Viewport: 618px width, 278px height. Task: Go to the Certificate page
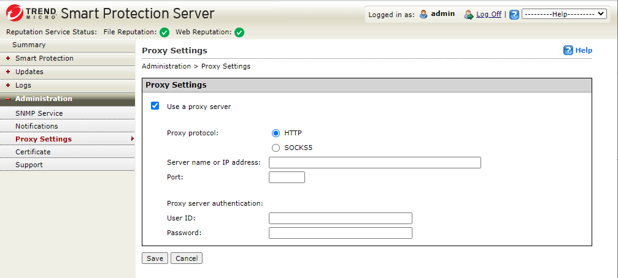point(33,152)
